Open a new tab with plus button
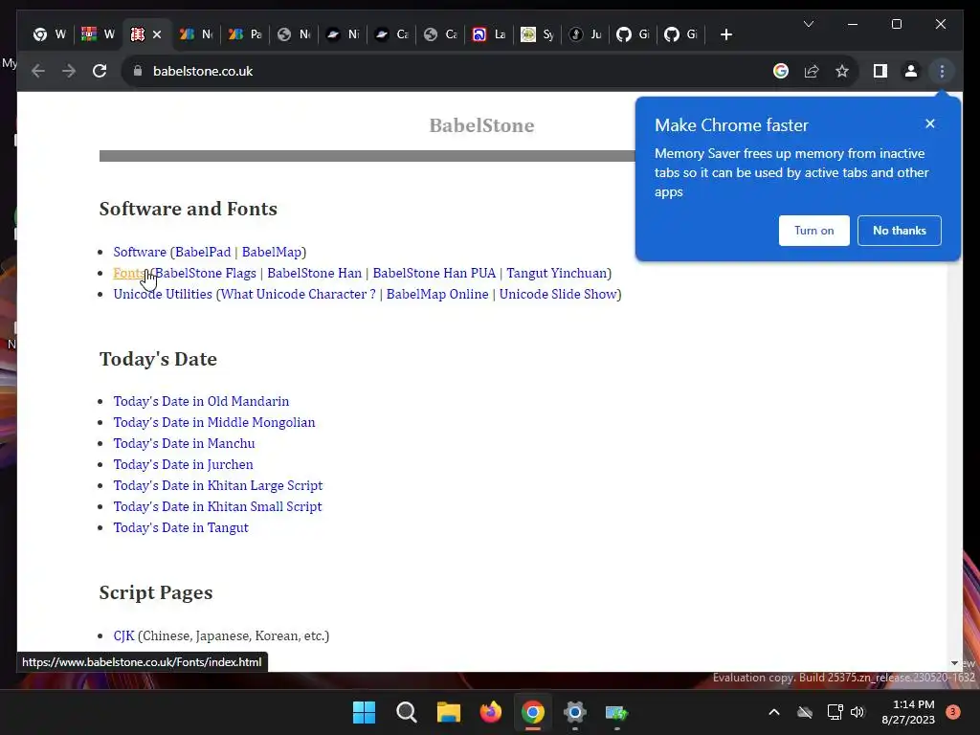This screenshot has height=735, width=980. [x=725, y=34]
